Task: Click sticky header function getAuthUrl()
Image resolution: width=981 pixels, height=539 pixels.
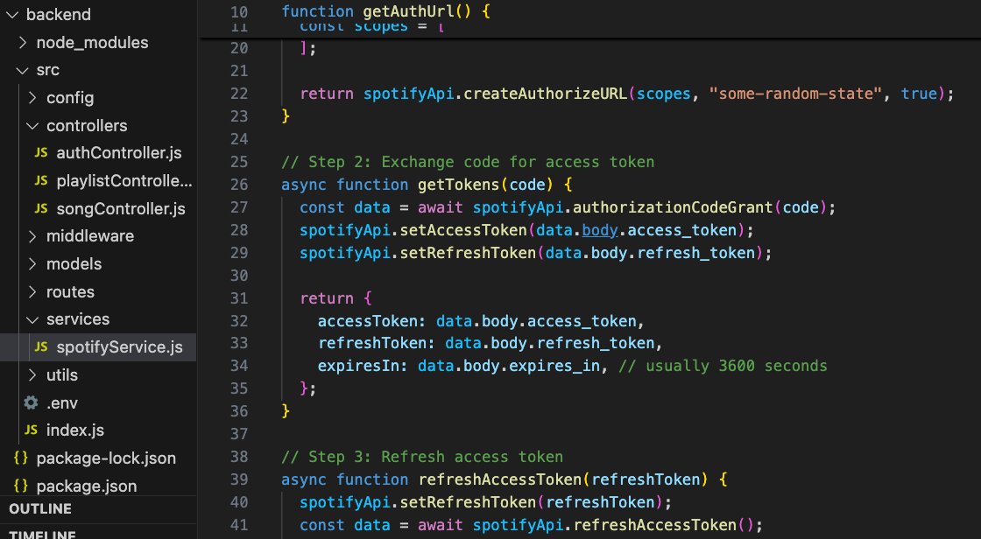Action: [386, 11]
